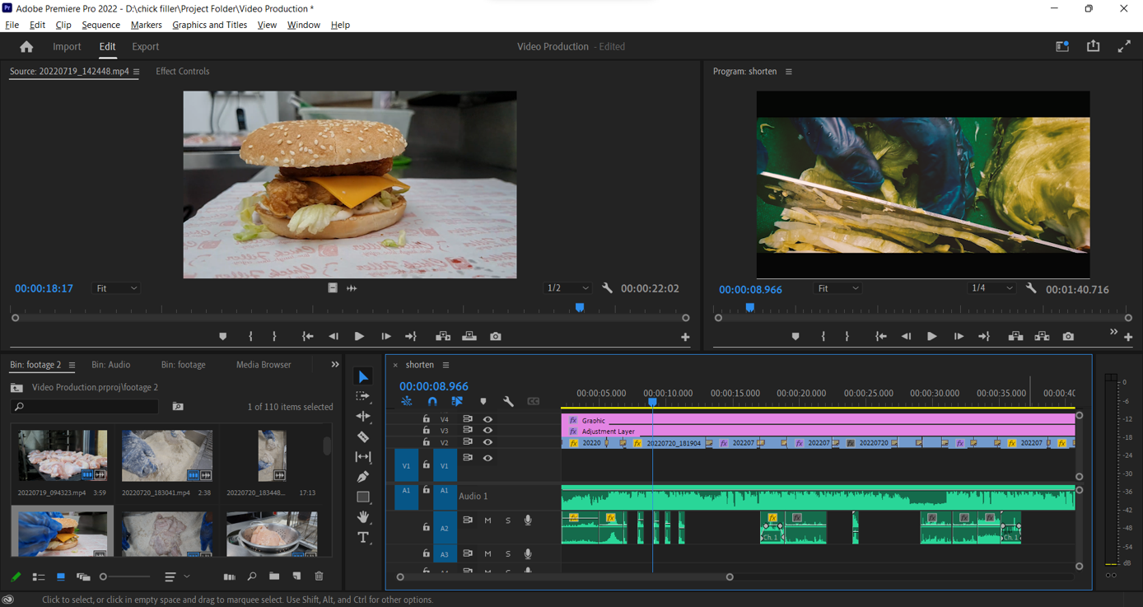Select the Selection tool arrow
Screen dimensions: 1143x607
pos(363,377)
